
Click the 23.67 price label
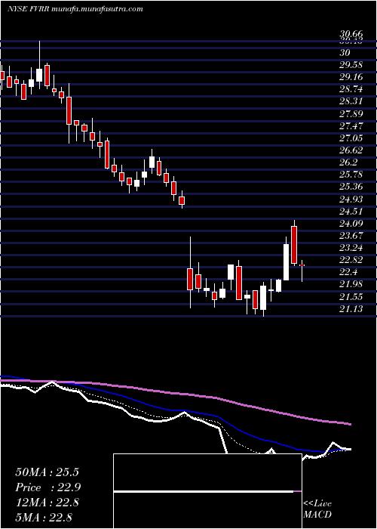[351, 236]
